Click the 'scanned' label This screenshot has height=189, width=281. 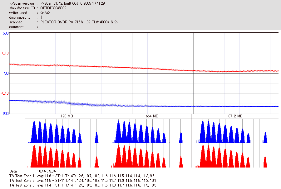(x=16, y=22)
